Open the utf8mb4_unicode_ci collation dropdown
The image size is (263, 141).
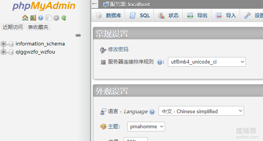click(207, 62)
